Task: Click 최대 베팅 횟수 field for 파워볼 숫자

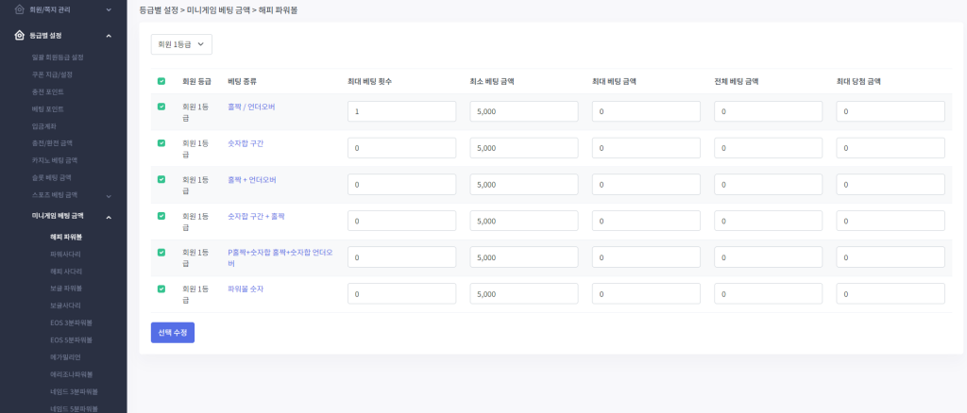Action: point(401,293)
